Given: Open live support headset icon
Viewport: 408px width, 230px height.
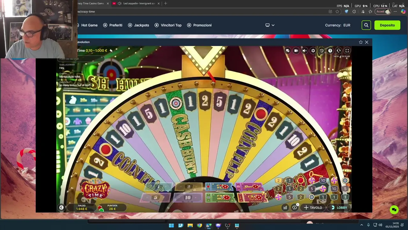Looking at the screenshot, I should [x=339, y=50].
